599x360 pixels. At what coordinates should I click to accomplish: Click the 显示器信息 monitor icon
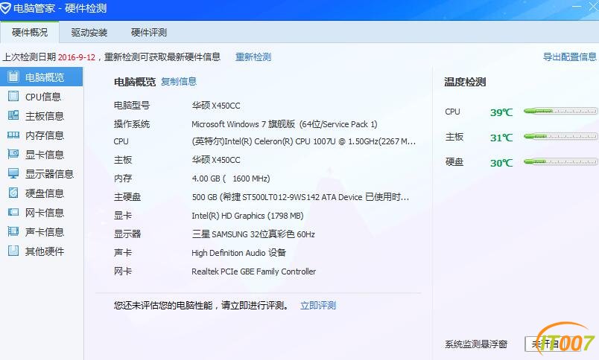[x=13, y=173]
